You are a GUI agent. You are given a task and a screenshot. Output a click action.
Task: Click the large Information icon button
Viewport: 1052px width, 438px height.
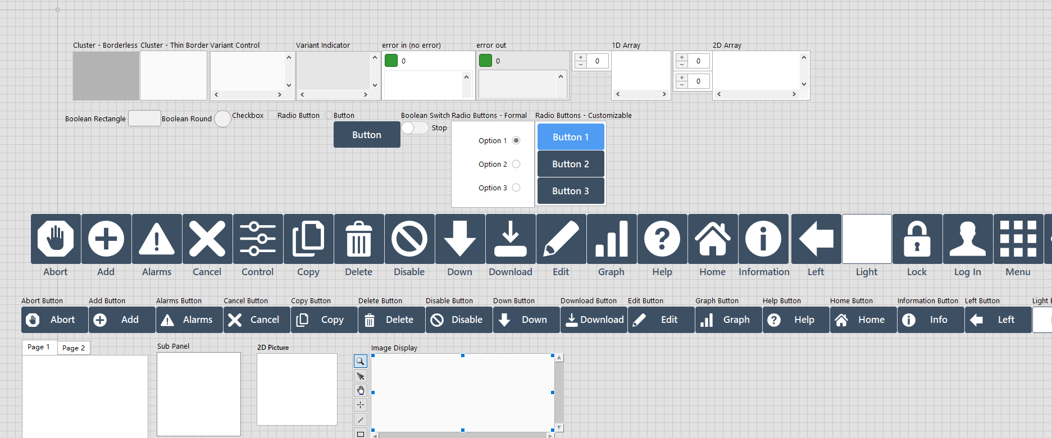(x=763, y=239)
